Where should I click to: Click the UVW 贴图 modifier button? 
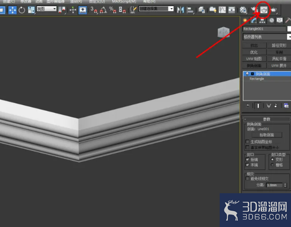click(x=254, y=59)
